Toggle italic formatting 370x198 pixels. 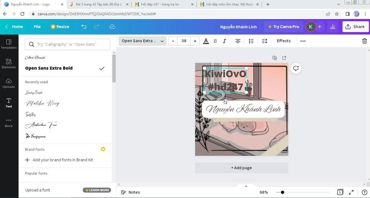coord(224,41)
